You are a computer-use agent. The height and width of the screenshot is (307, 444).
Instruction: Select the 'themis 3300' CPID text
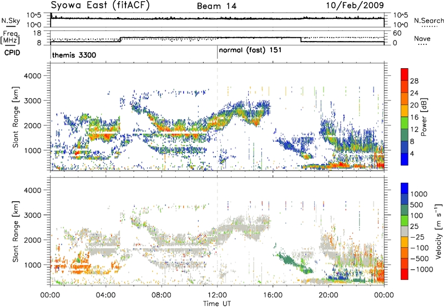click(74, 55)
